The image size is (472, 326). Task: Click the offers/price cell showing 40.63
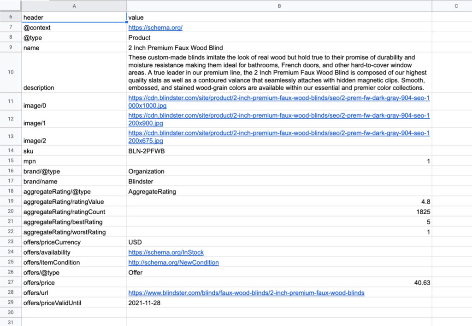tap(278, 283)
